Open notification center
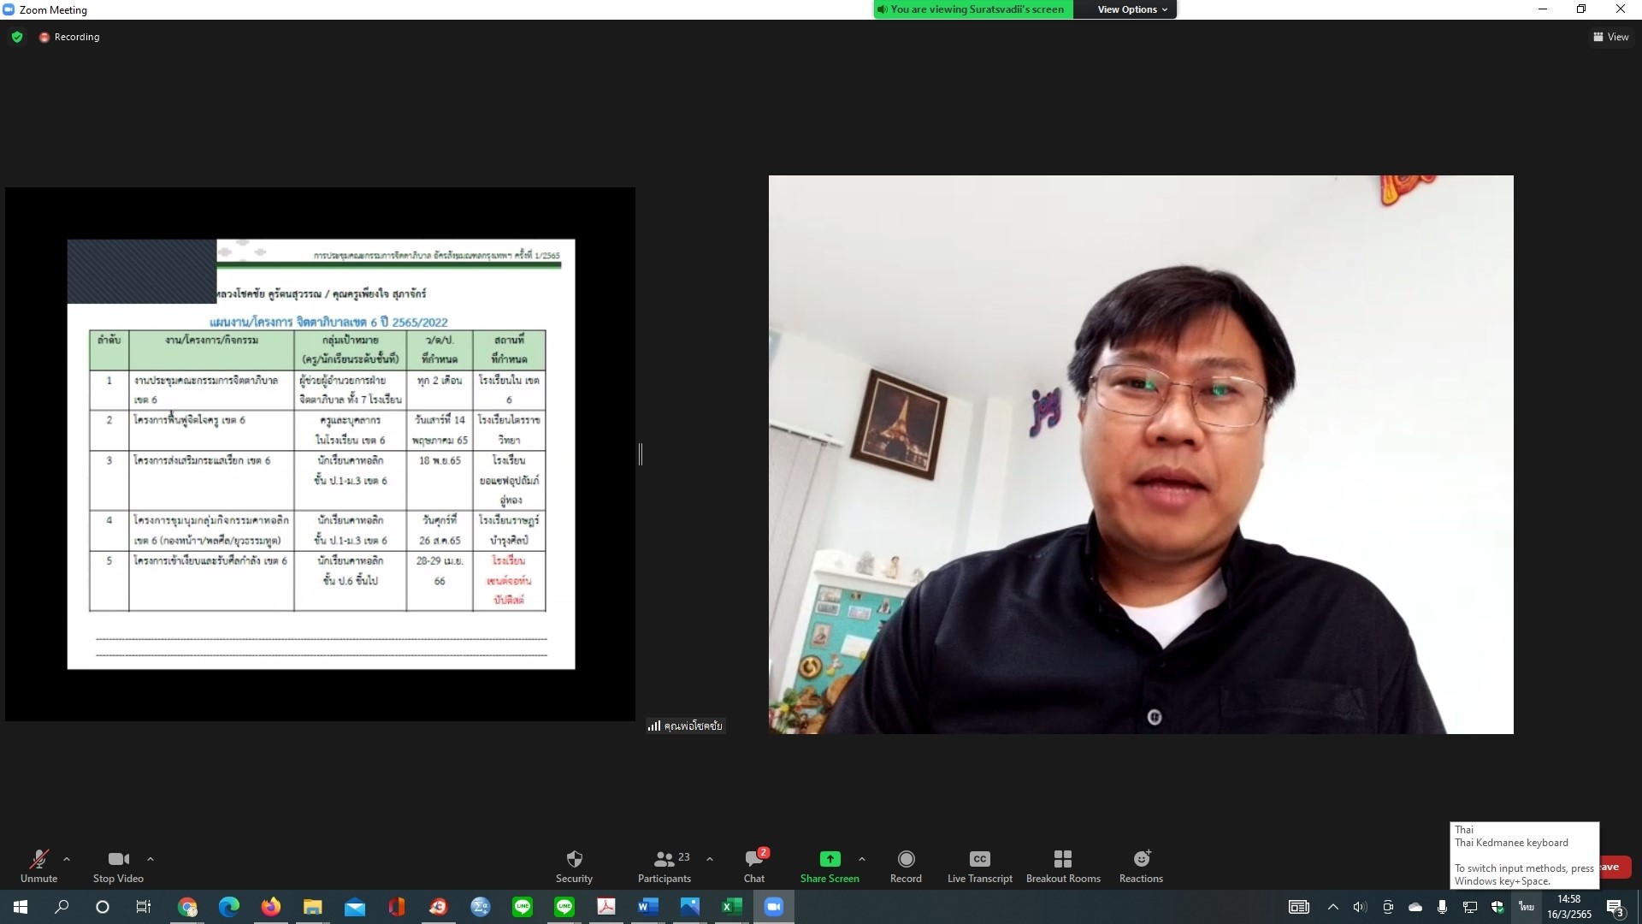 click(x=1615, y=908)
